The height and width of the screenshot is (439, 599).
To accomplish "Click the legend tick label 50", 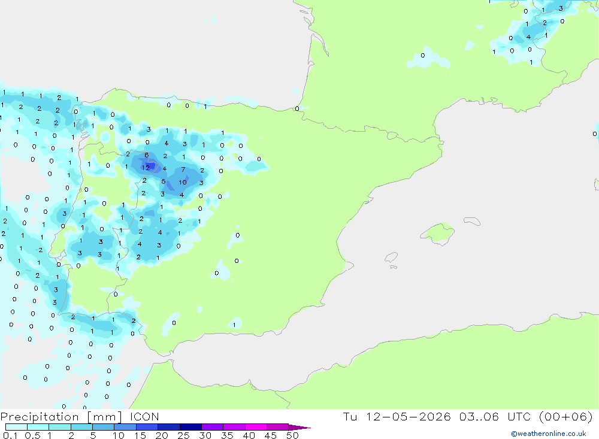I will pyautogui.click(x=292, y=435).
